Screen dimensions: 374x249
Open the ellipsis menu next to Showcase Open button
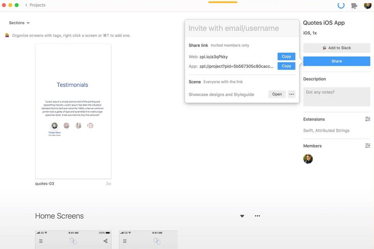point(291,94)
